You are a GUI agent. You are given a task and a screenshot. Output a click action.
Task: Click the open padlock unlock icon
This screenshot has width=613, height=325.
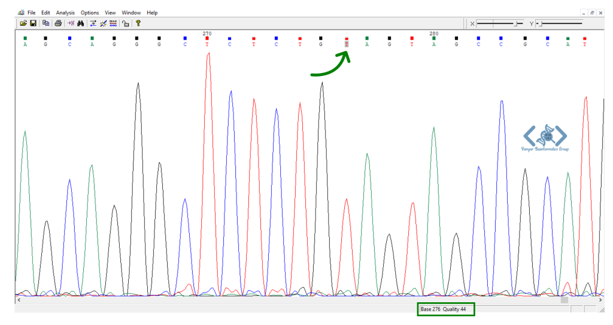[x=126, y=23]
